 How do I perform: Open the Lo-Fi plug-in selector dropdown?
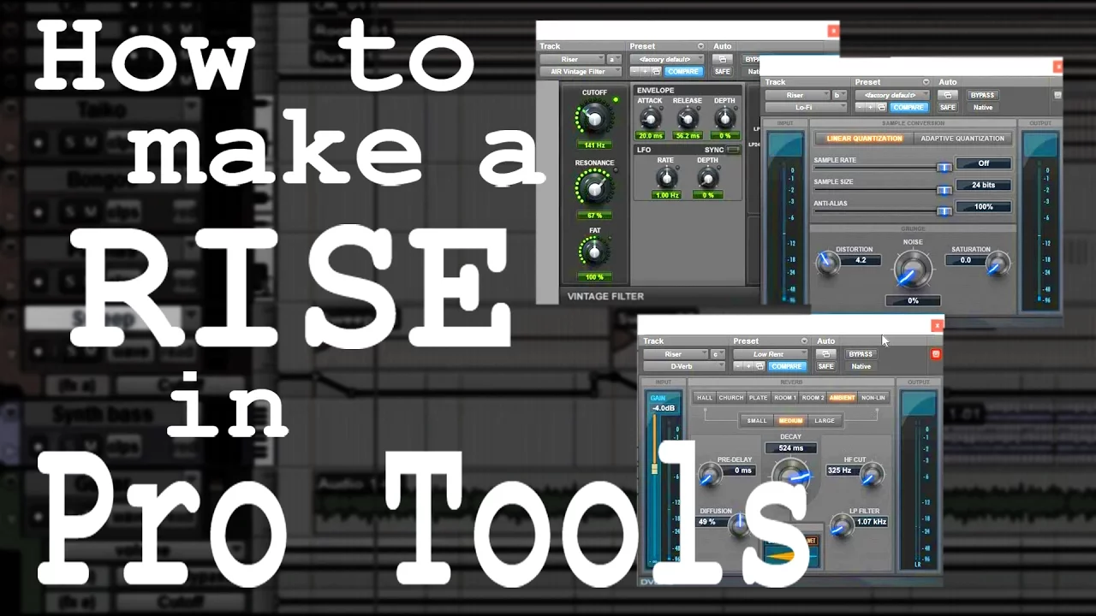click(805, 108)
